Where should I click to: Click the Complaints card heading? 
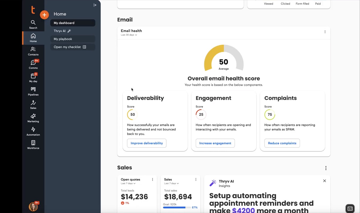280,98
